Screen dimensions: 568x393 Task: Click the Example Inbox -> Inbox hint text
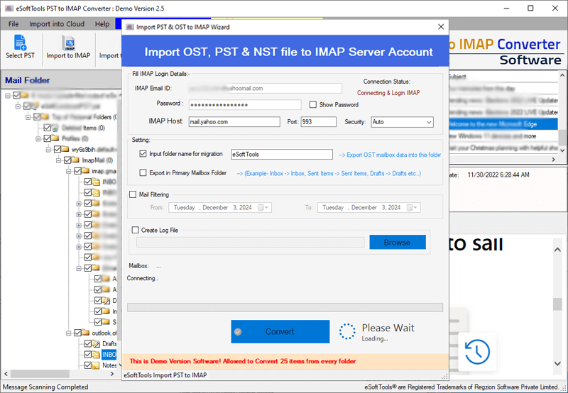(x=329, y=173)
